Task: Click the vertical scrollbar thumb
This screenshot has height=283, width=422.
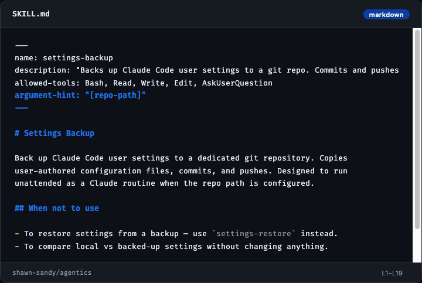Action: click(417, 129)
